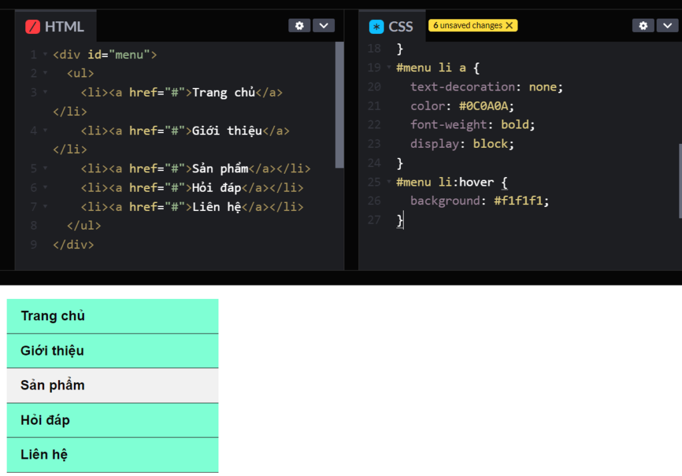Select the "Sản phẩm" menu item
Image resolution: width=682 pixels, height=476 pixels.
[52, 385]
